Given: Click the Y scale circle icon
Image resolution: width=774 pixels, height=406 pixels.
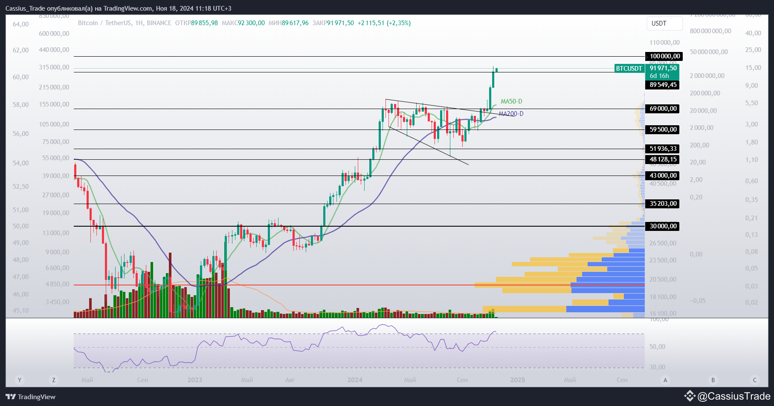Looking at the screenshot, I should pos(19,380).
